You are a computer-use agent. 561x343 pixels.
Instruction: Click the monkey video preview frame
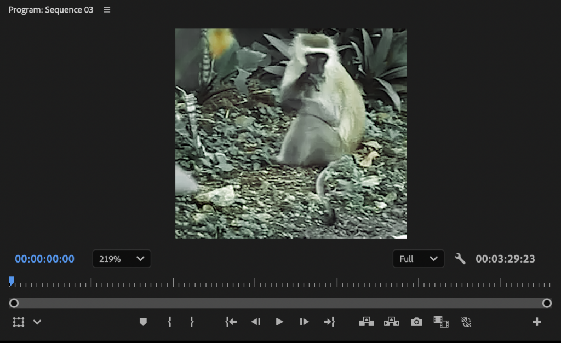(x=291, y=133)
